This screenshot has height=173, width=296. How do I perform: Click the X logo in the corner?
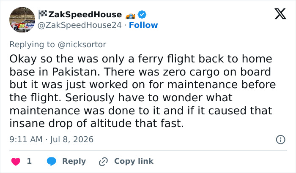coord(280,14)
